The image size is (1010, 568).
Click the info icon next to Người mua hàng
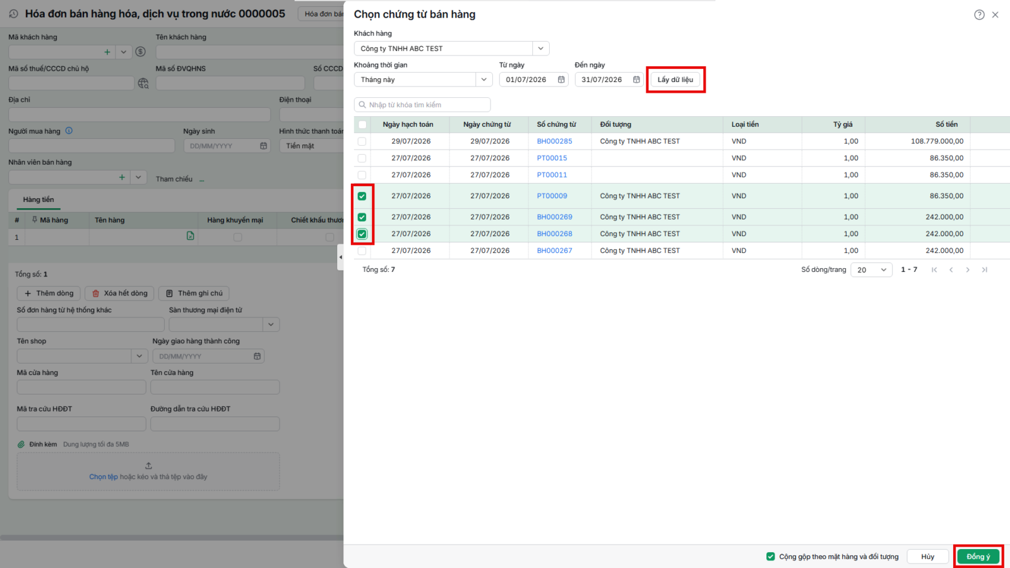(69, 131)
